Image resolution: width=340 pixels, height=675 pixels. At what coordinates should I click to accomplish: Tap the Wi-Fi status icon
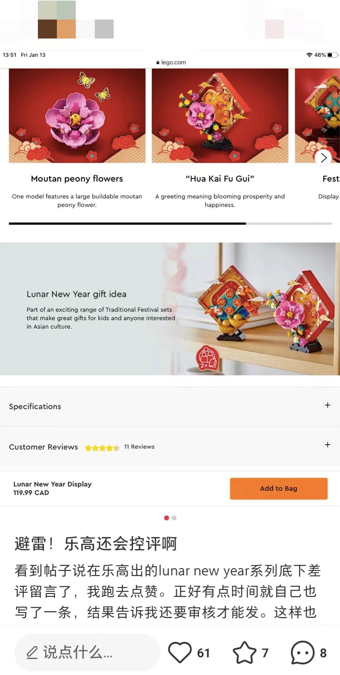pyautogui.click(x=309, y=55)
